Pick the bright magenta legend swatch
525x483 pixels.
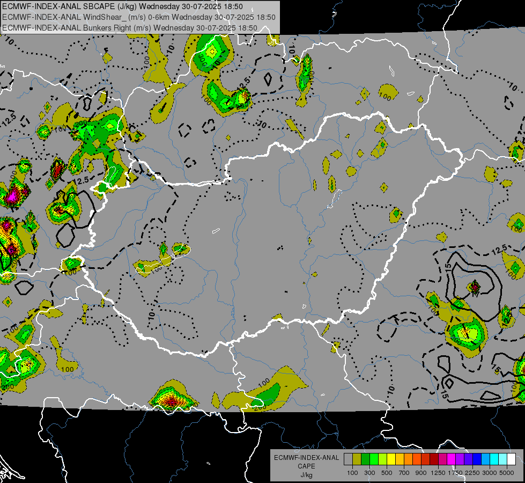pyautogui.click(x=451, y=459)
